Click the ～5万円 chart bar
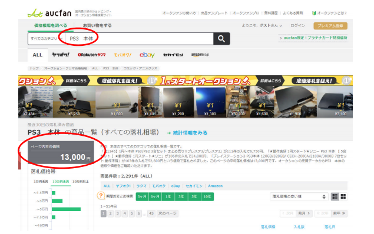The image size is (374, 234). pyautogui.click(x=66, y=209)
